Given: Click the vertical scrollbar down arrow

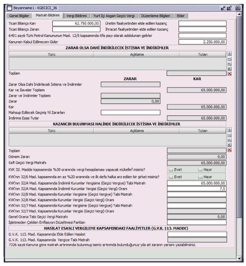Looking at the screenshot, I should [x=239, y=258].
